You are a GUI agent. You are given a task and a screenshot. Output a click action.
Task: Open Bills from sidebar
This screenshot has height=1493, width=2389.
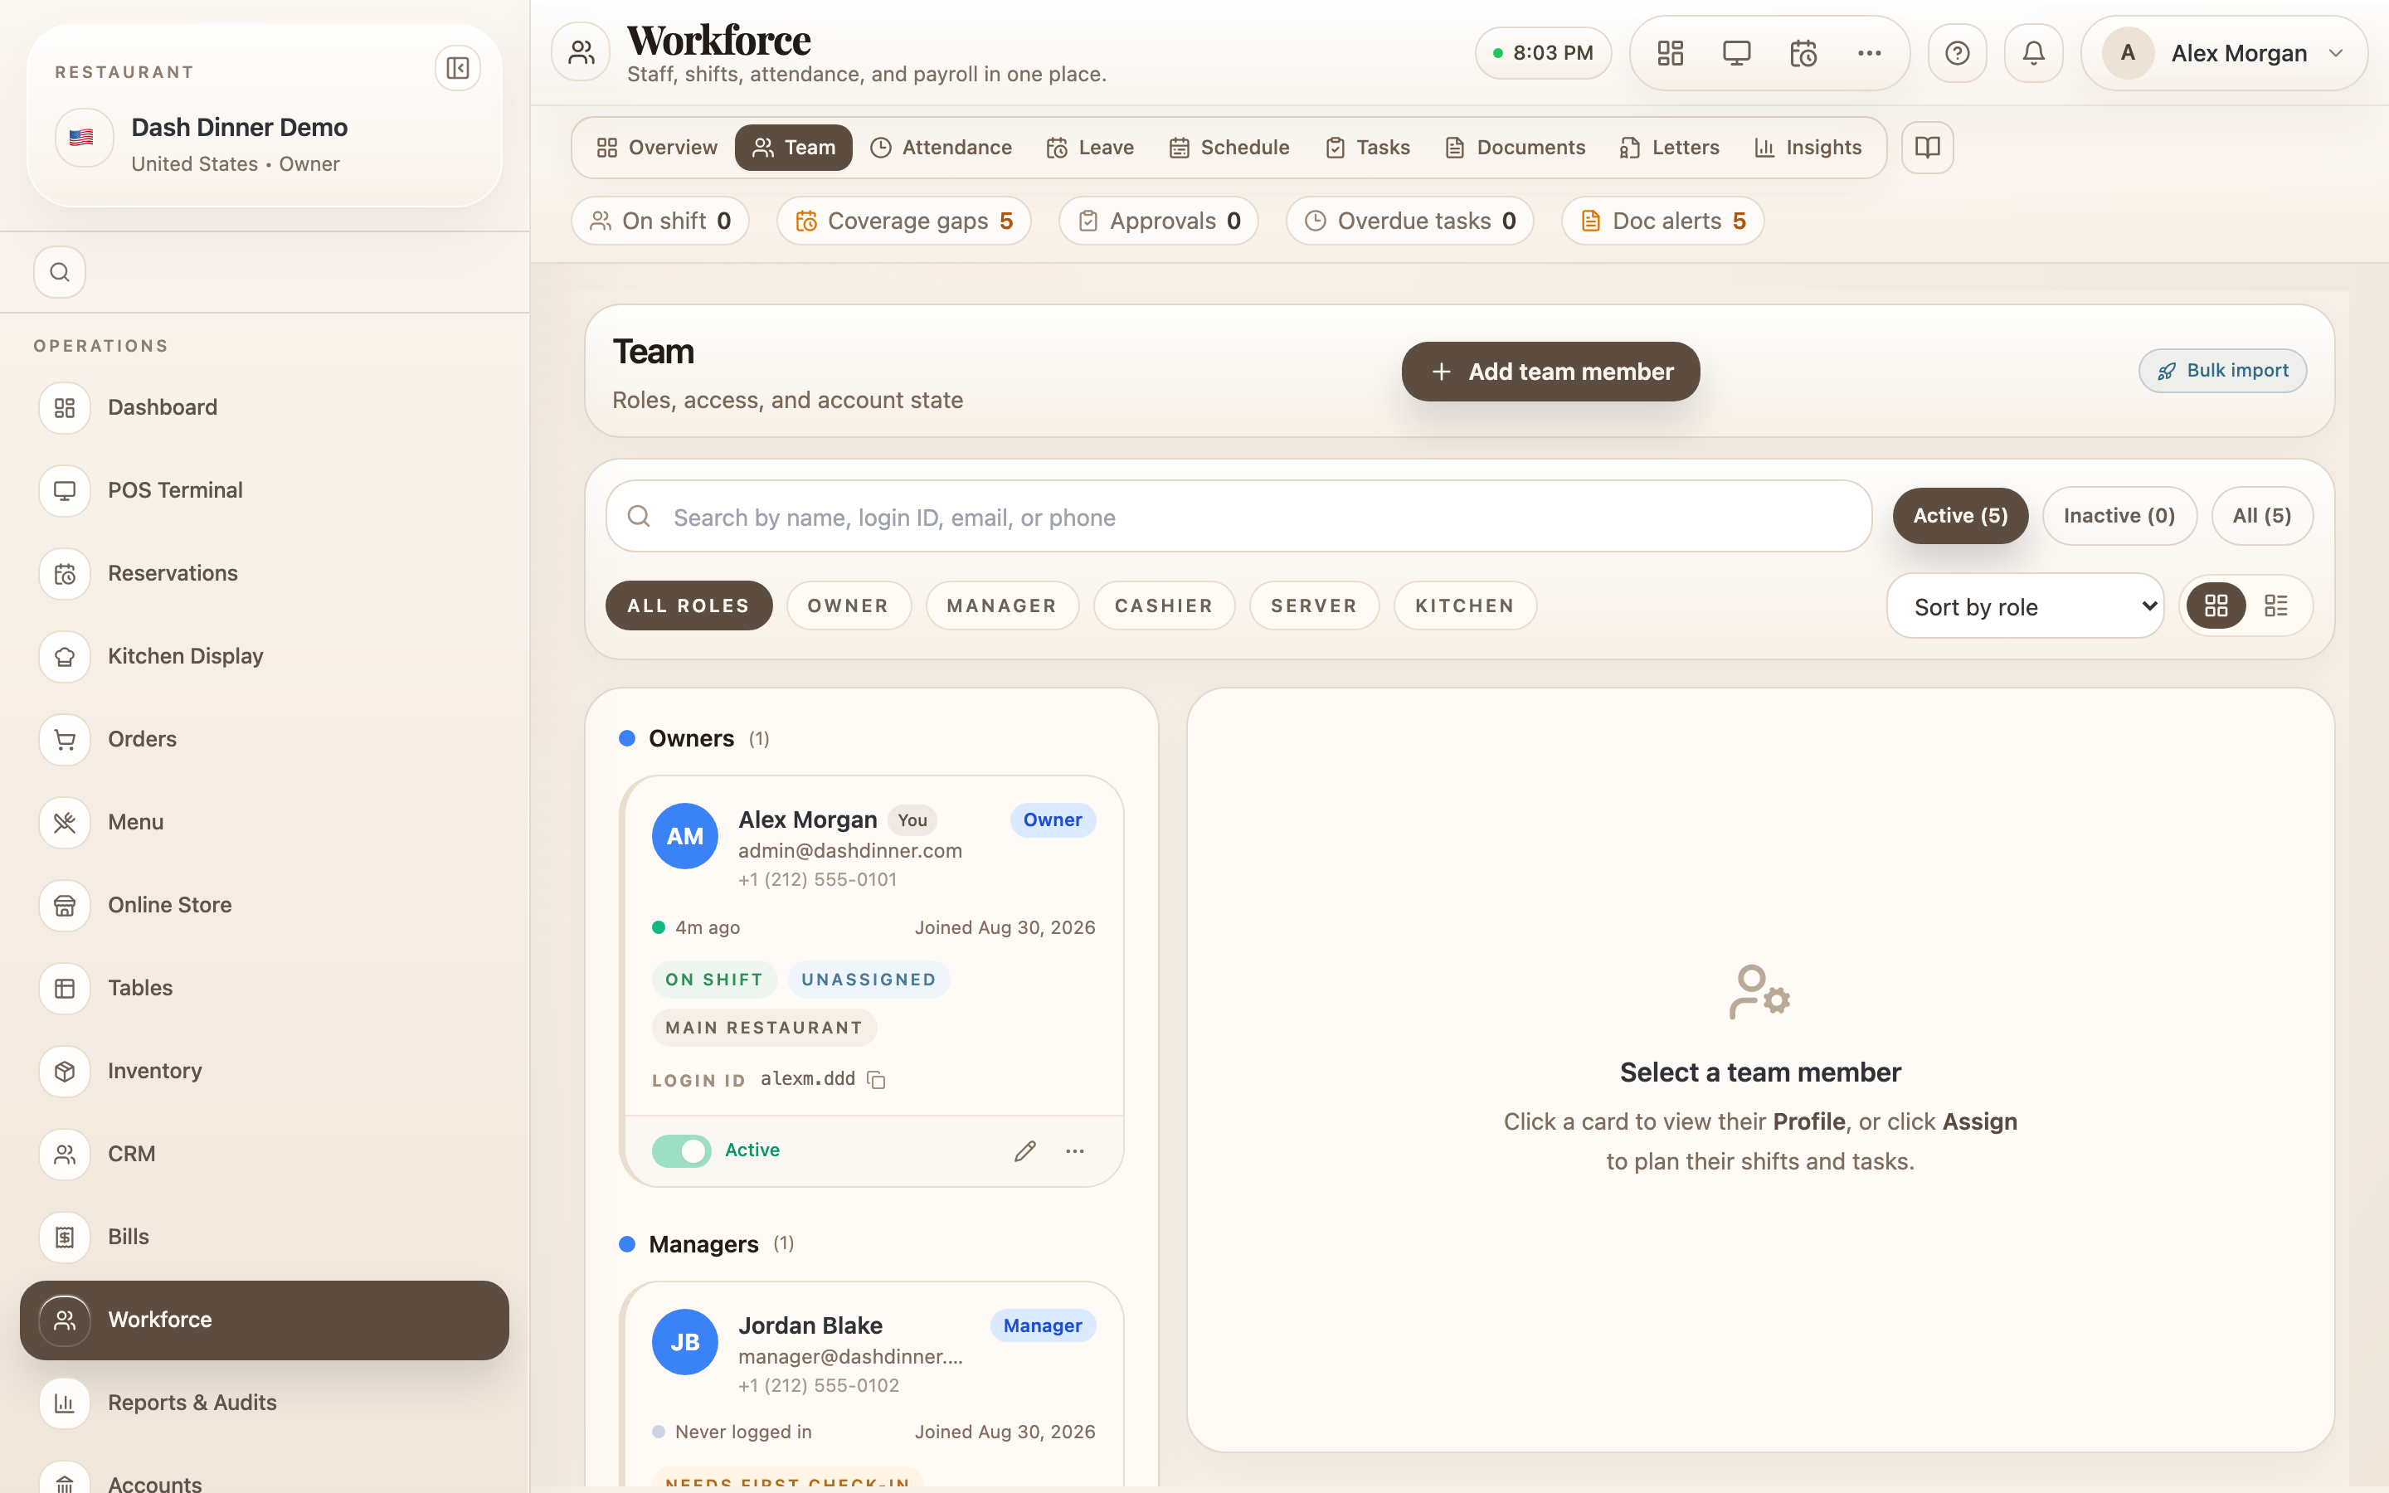click(x=265, y=1238)
